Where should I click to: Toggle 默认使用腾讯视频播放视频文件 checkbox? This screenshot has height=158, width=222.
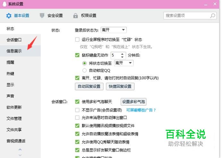point(77,125)
